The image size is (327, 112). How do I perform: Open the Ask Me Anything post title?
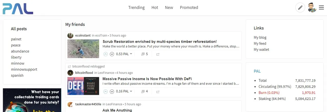pos(117,110)
